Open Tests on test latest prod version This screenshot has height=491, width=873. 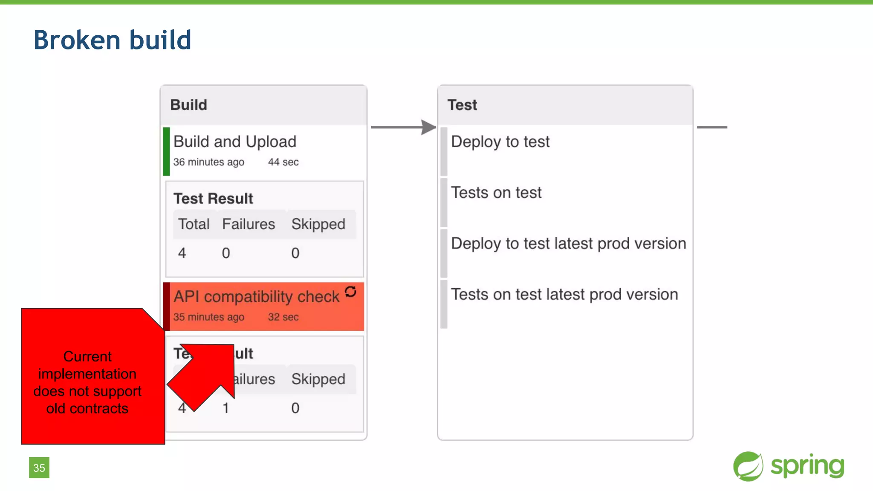[564, 295]
